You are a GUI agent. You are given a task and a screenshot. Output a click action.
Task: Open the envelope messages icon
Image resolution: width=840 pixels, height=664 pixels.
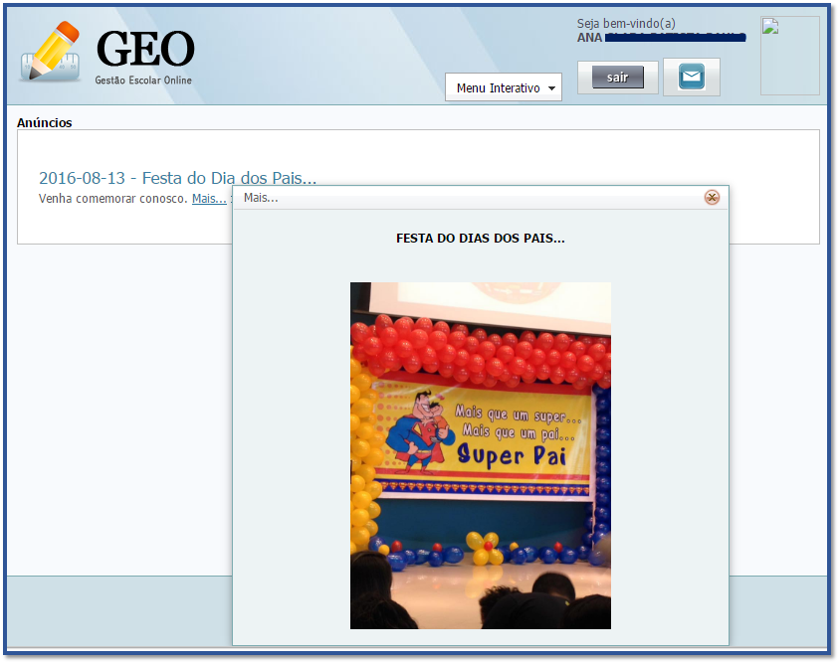pyautogui.click(x=691, y=78)
